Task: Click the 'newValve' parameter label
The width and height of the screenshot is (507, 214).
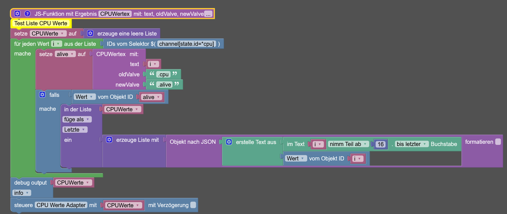Action: click(x=127, y=85)
